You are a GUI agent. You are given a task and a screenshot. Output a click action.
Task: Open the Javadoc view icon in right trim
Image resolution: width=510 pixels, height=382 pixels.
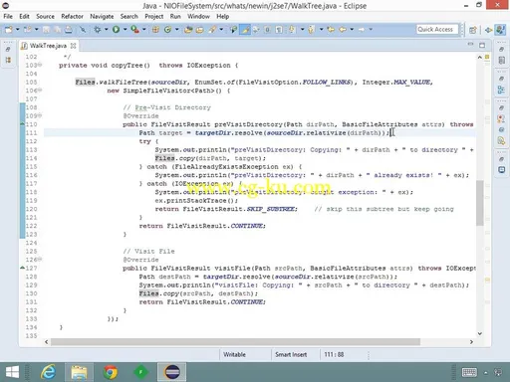501,129
